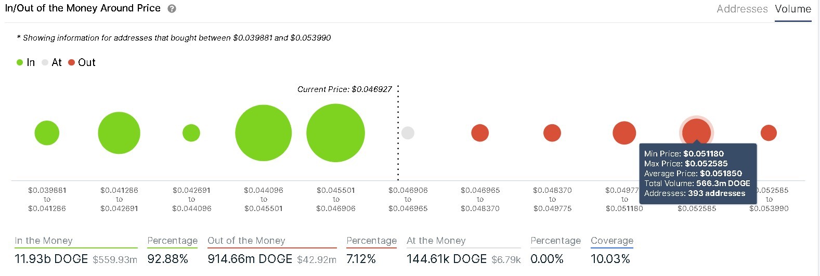The width and height of the screenshot is (820, 276).
Task: Click the $0.041286 to $0.042691 green bubble
Action: 119,133
